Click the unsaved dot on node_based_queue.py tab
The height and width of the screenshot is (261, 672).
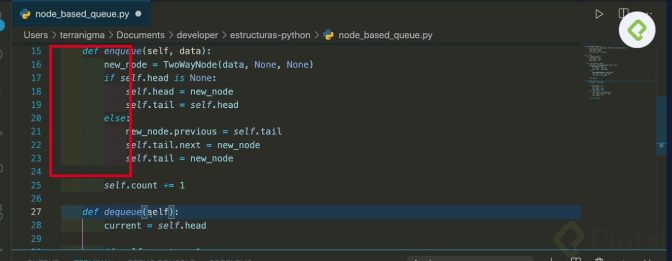coord(138,14)
